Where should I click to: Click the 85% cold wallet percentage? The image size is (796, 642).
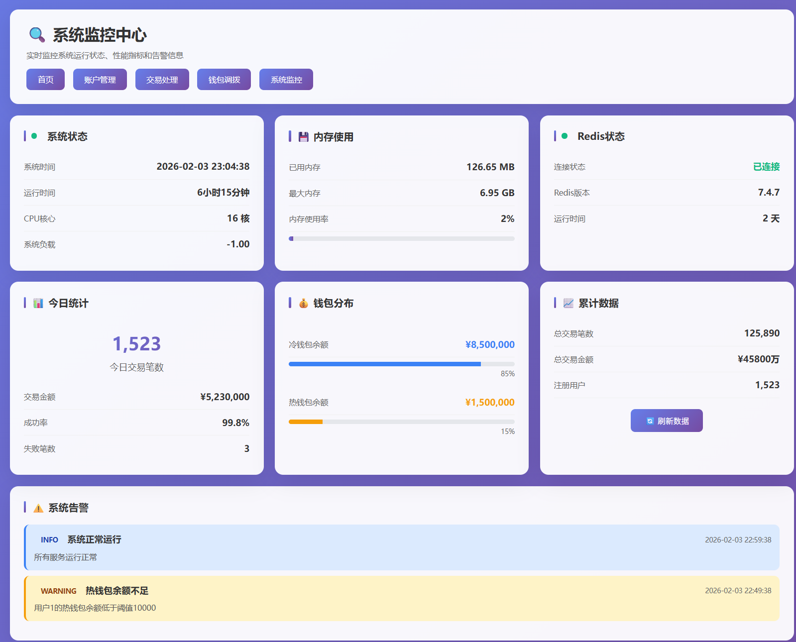pos(508,374)
